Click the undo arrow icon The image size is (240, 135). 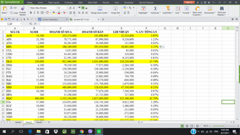tap(28, 19)
